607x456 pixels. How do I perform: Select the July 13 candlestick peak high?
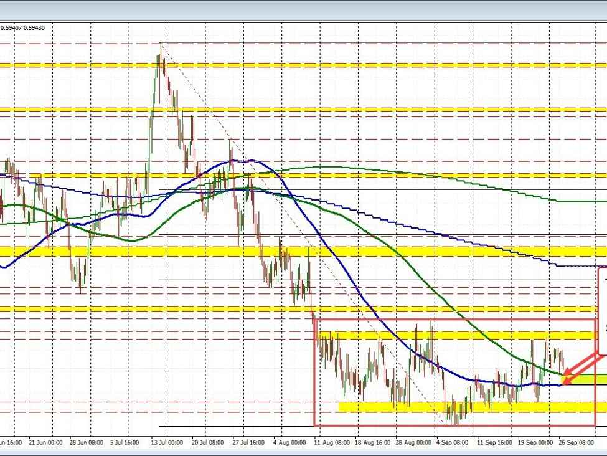coord(161,45)
